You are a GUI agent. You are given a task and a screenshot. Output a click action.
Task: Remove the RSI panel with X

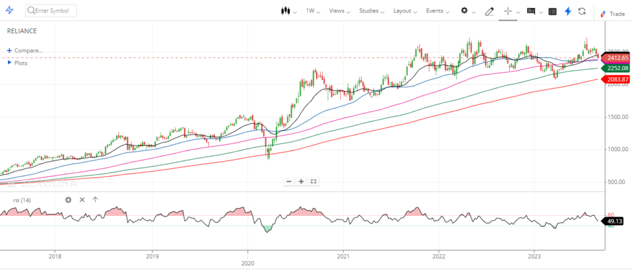82,199
